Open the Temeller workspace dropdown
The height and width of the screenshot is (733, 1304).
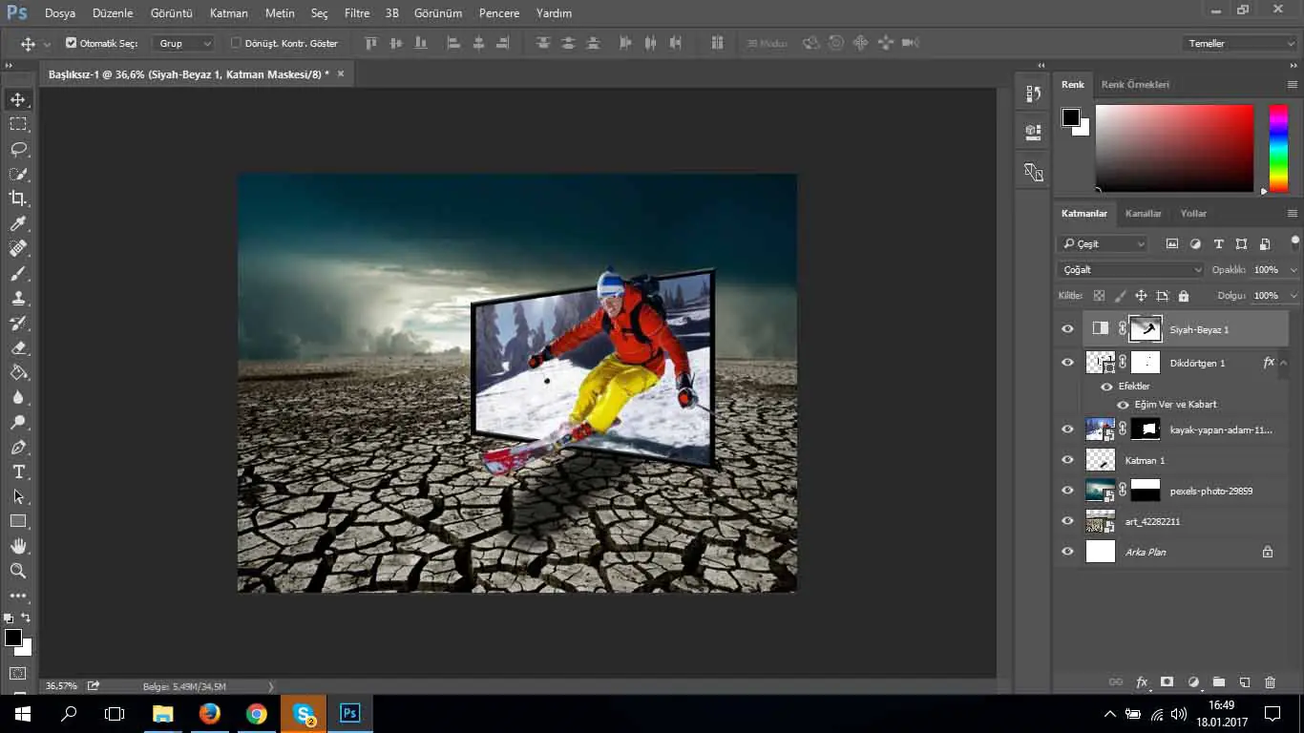coord(1238,43)
